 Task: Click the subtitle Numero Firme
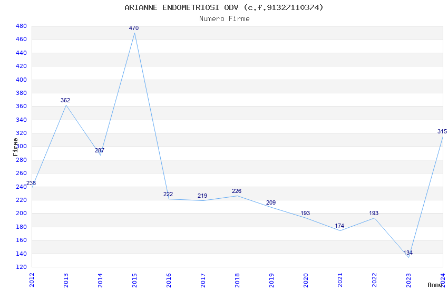click(225, 19)
